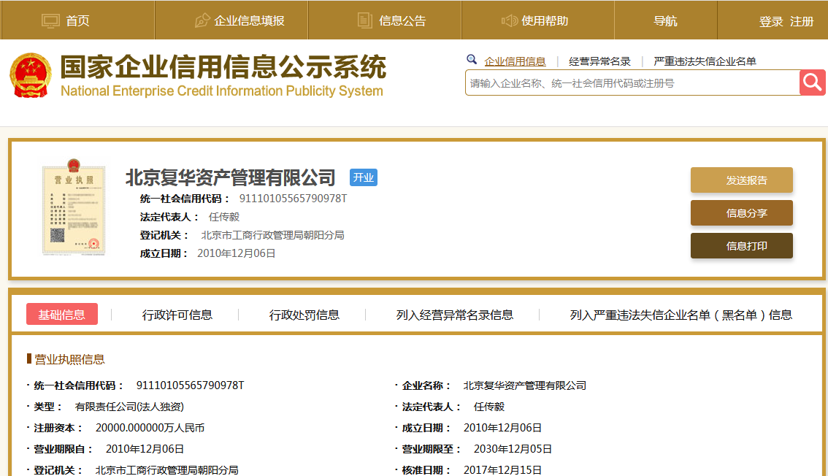Click the speaker icon beside 使用帮助
Screen dimensions: 828x476
[x=509, y=20]
